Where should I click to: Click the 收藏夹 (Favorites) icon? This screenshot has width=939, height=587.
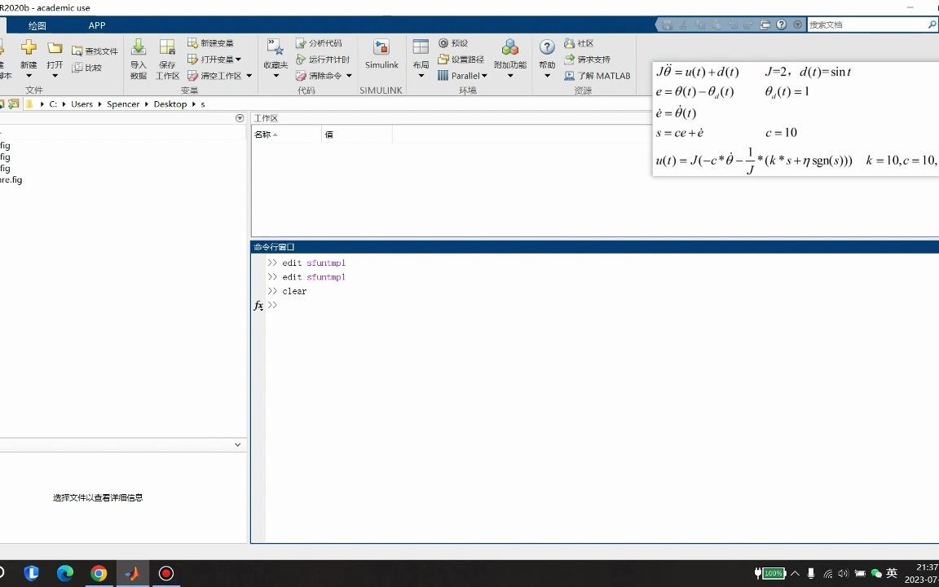click(x=275, y=55)
